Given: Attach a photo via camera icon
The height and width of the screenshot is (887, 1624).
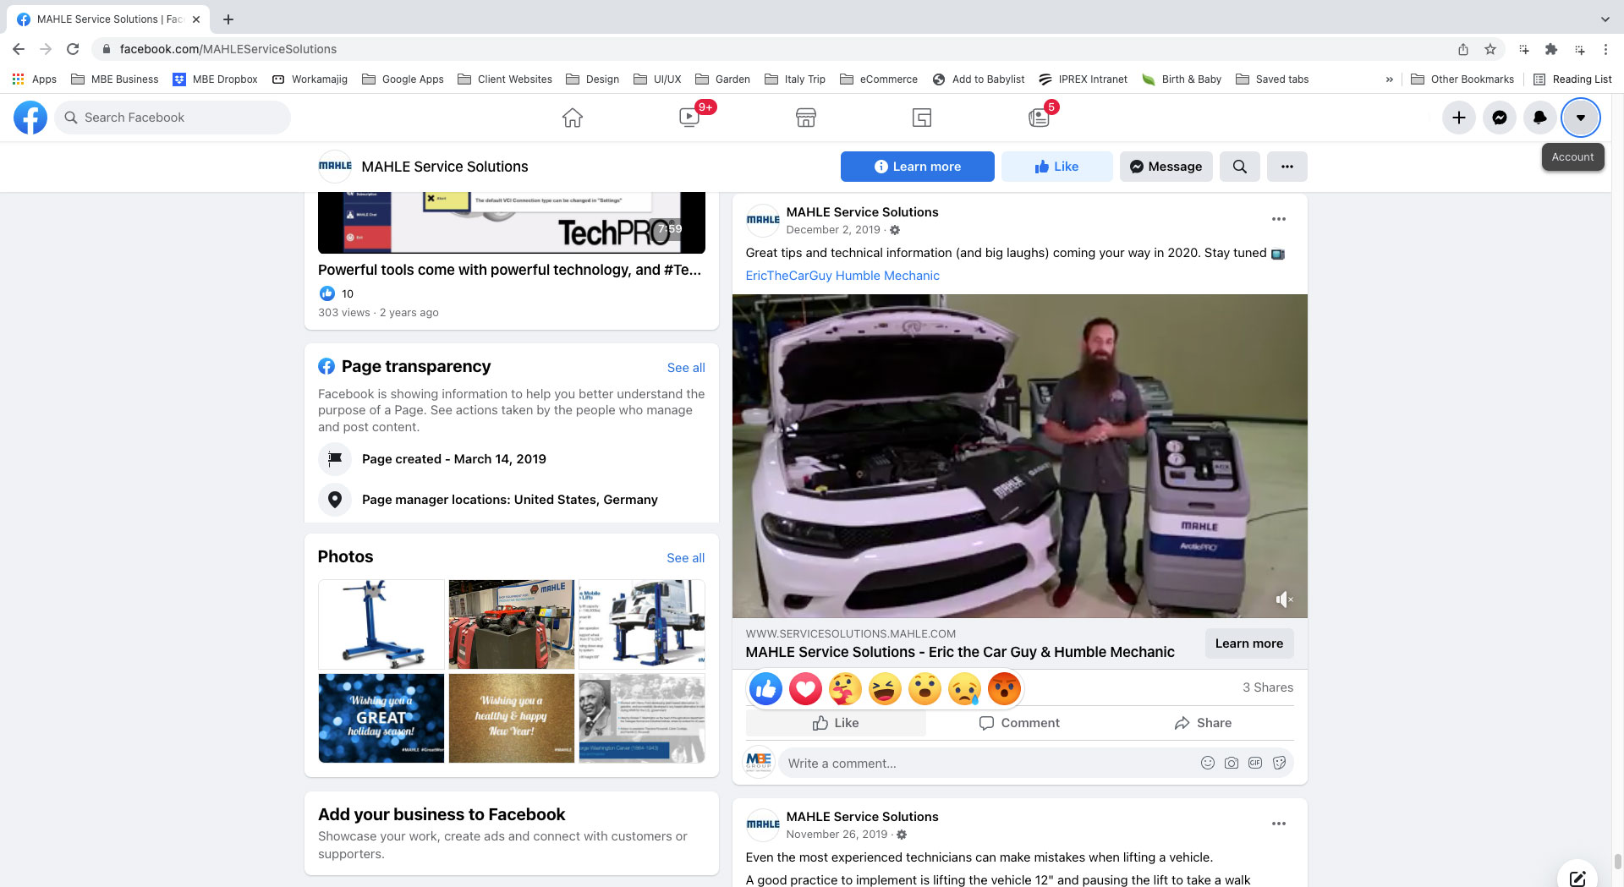Looking at the screenshot, I should tap(1232, 763).
